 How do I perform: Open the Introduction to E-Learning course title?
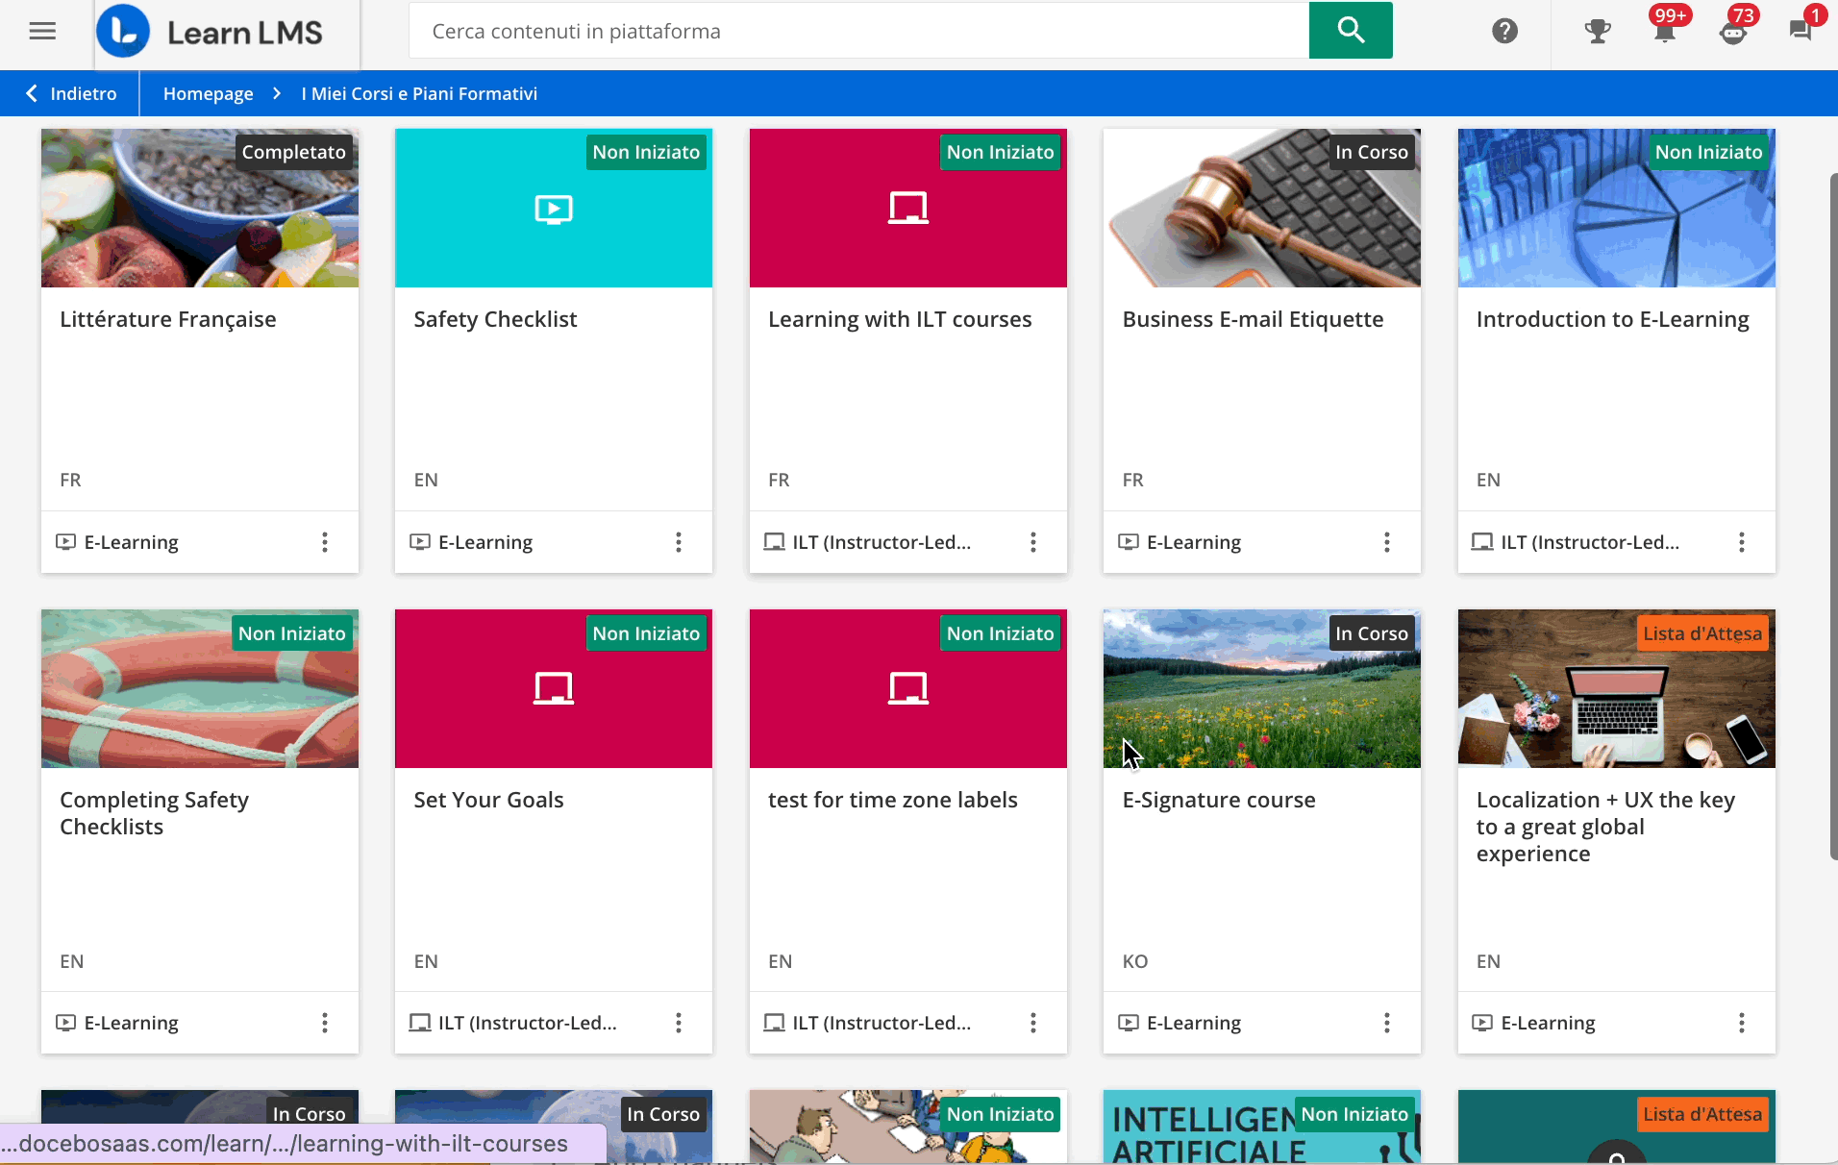1612,319
